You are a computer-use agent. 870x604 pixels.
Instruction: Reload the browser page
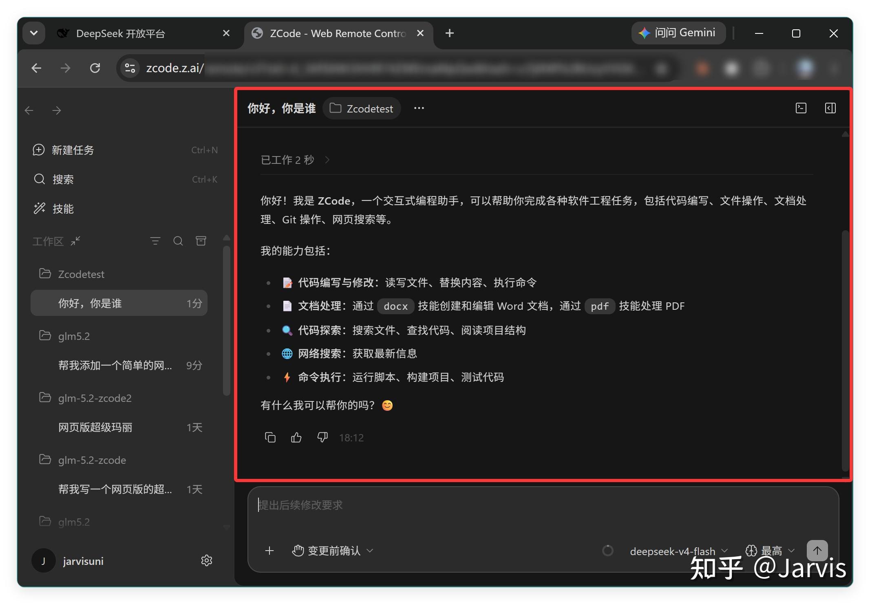pos(95,68)
